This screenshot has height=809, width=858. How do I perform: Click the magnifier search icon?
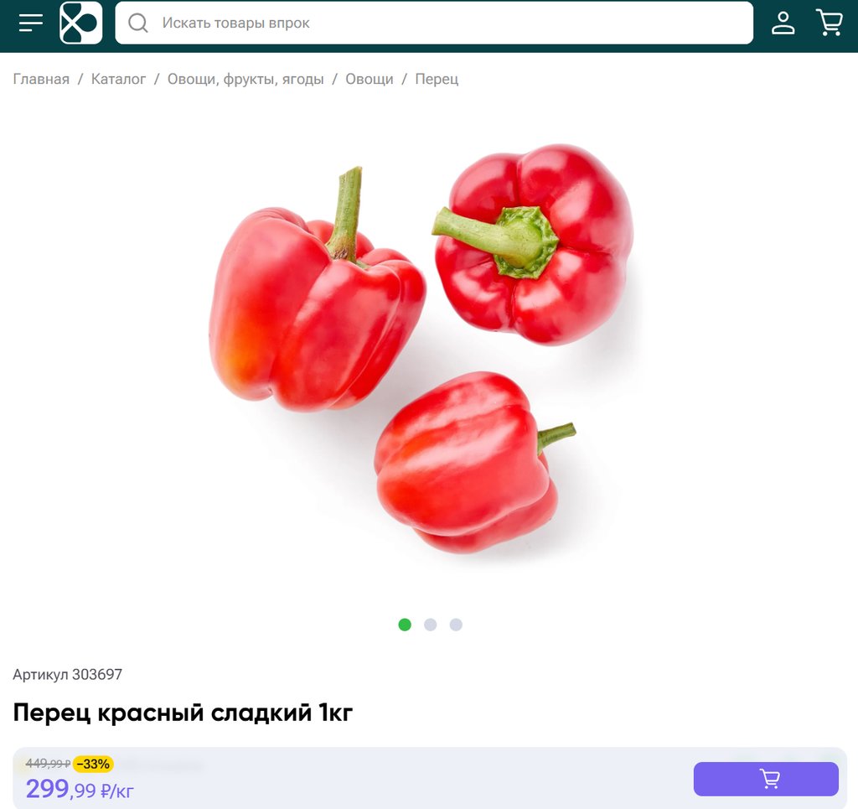click(x=138, y=23)
